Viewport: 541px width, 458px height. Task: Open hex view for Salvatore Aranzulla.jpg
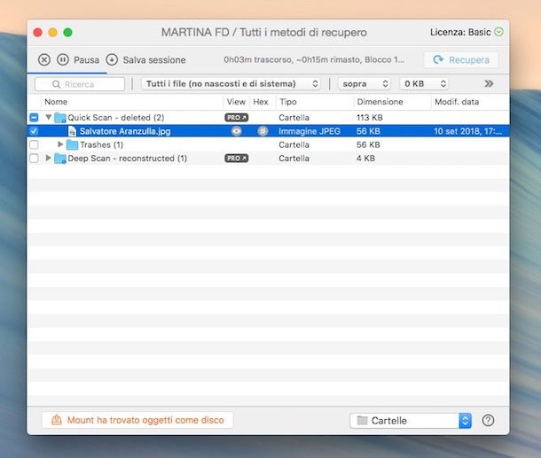click(x=263, y=131)
